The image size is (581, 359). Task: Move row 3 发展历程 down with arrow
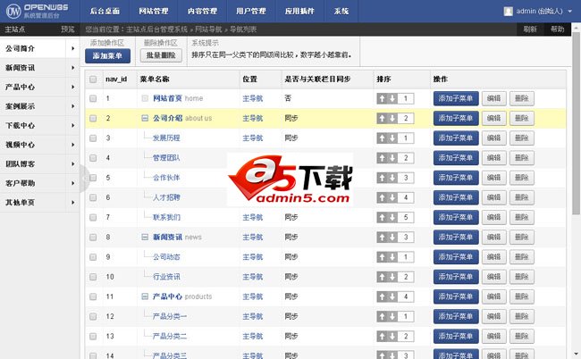pyautogui.click(x=392, y=138)
